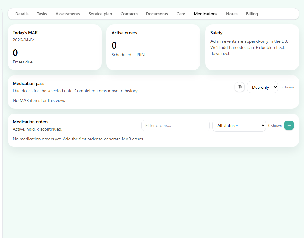304x238 pixels.
Task: Open the Due only filter dropdown
Action: point(262,87)
